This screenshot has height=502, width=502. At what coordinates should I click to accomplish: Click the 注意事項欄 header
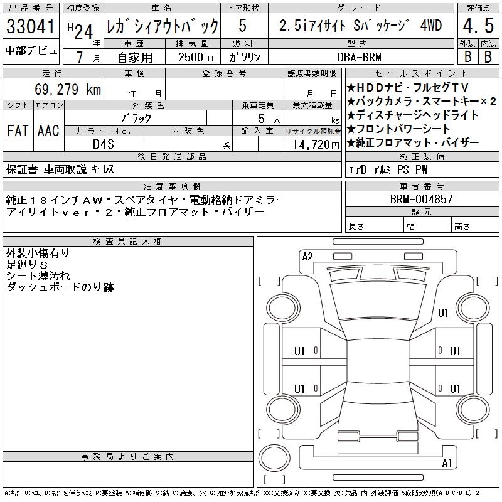172,186
